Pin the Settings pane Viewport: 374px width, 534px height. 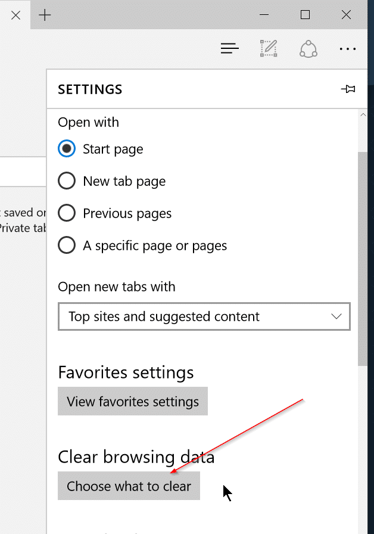tap(348, 89)
